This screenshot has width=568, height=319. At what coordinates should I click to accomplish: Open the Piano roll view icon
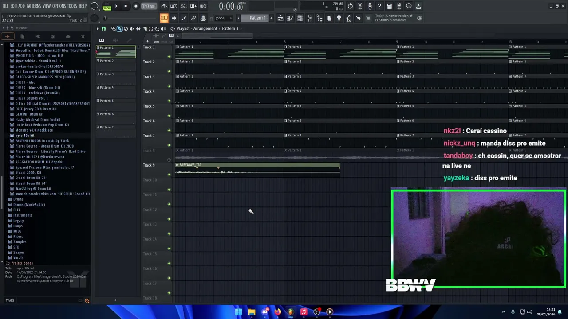290,18
